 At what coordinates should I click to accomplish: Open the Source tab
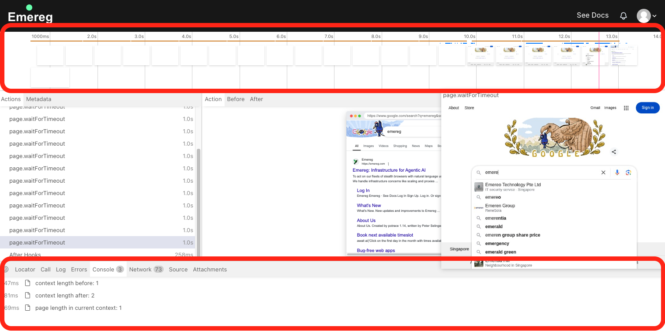tap(178, 269)
